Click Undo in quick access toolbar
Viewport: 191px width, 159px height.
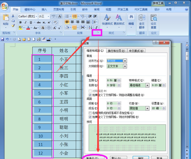pyautogui.click(x=7, y=39)
